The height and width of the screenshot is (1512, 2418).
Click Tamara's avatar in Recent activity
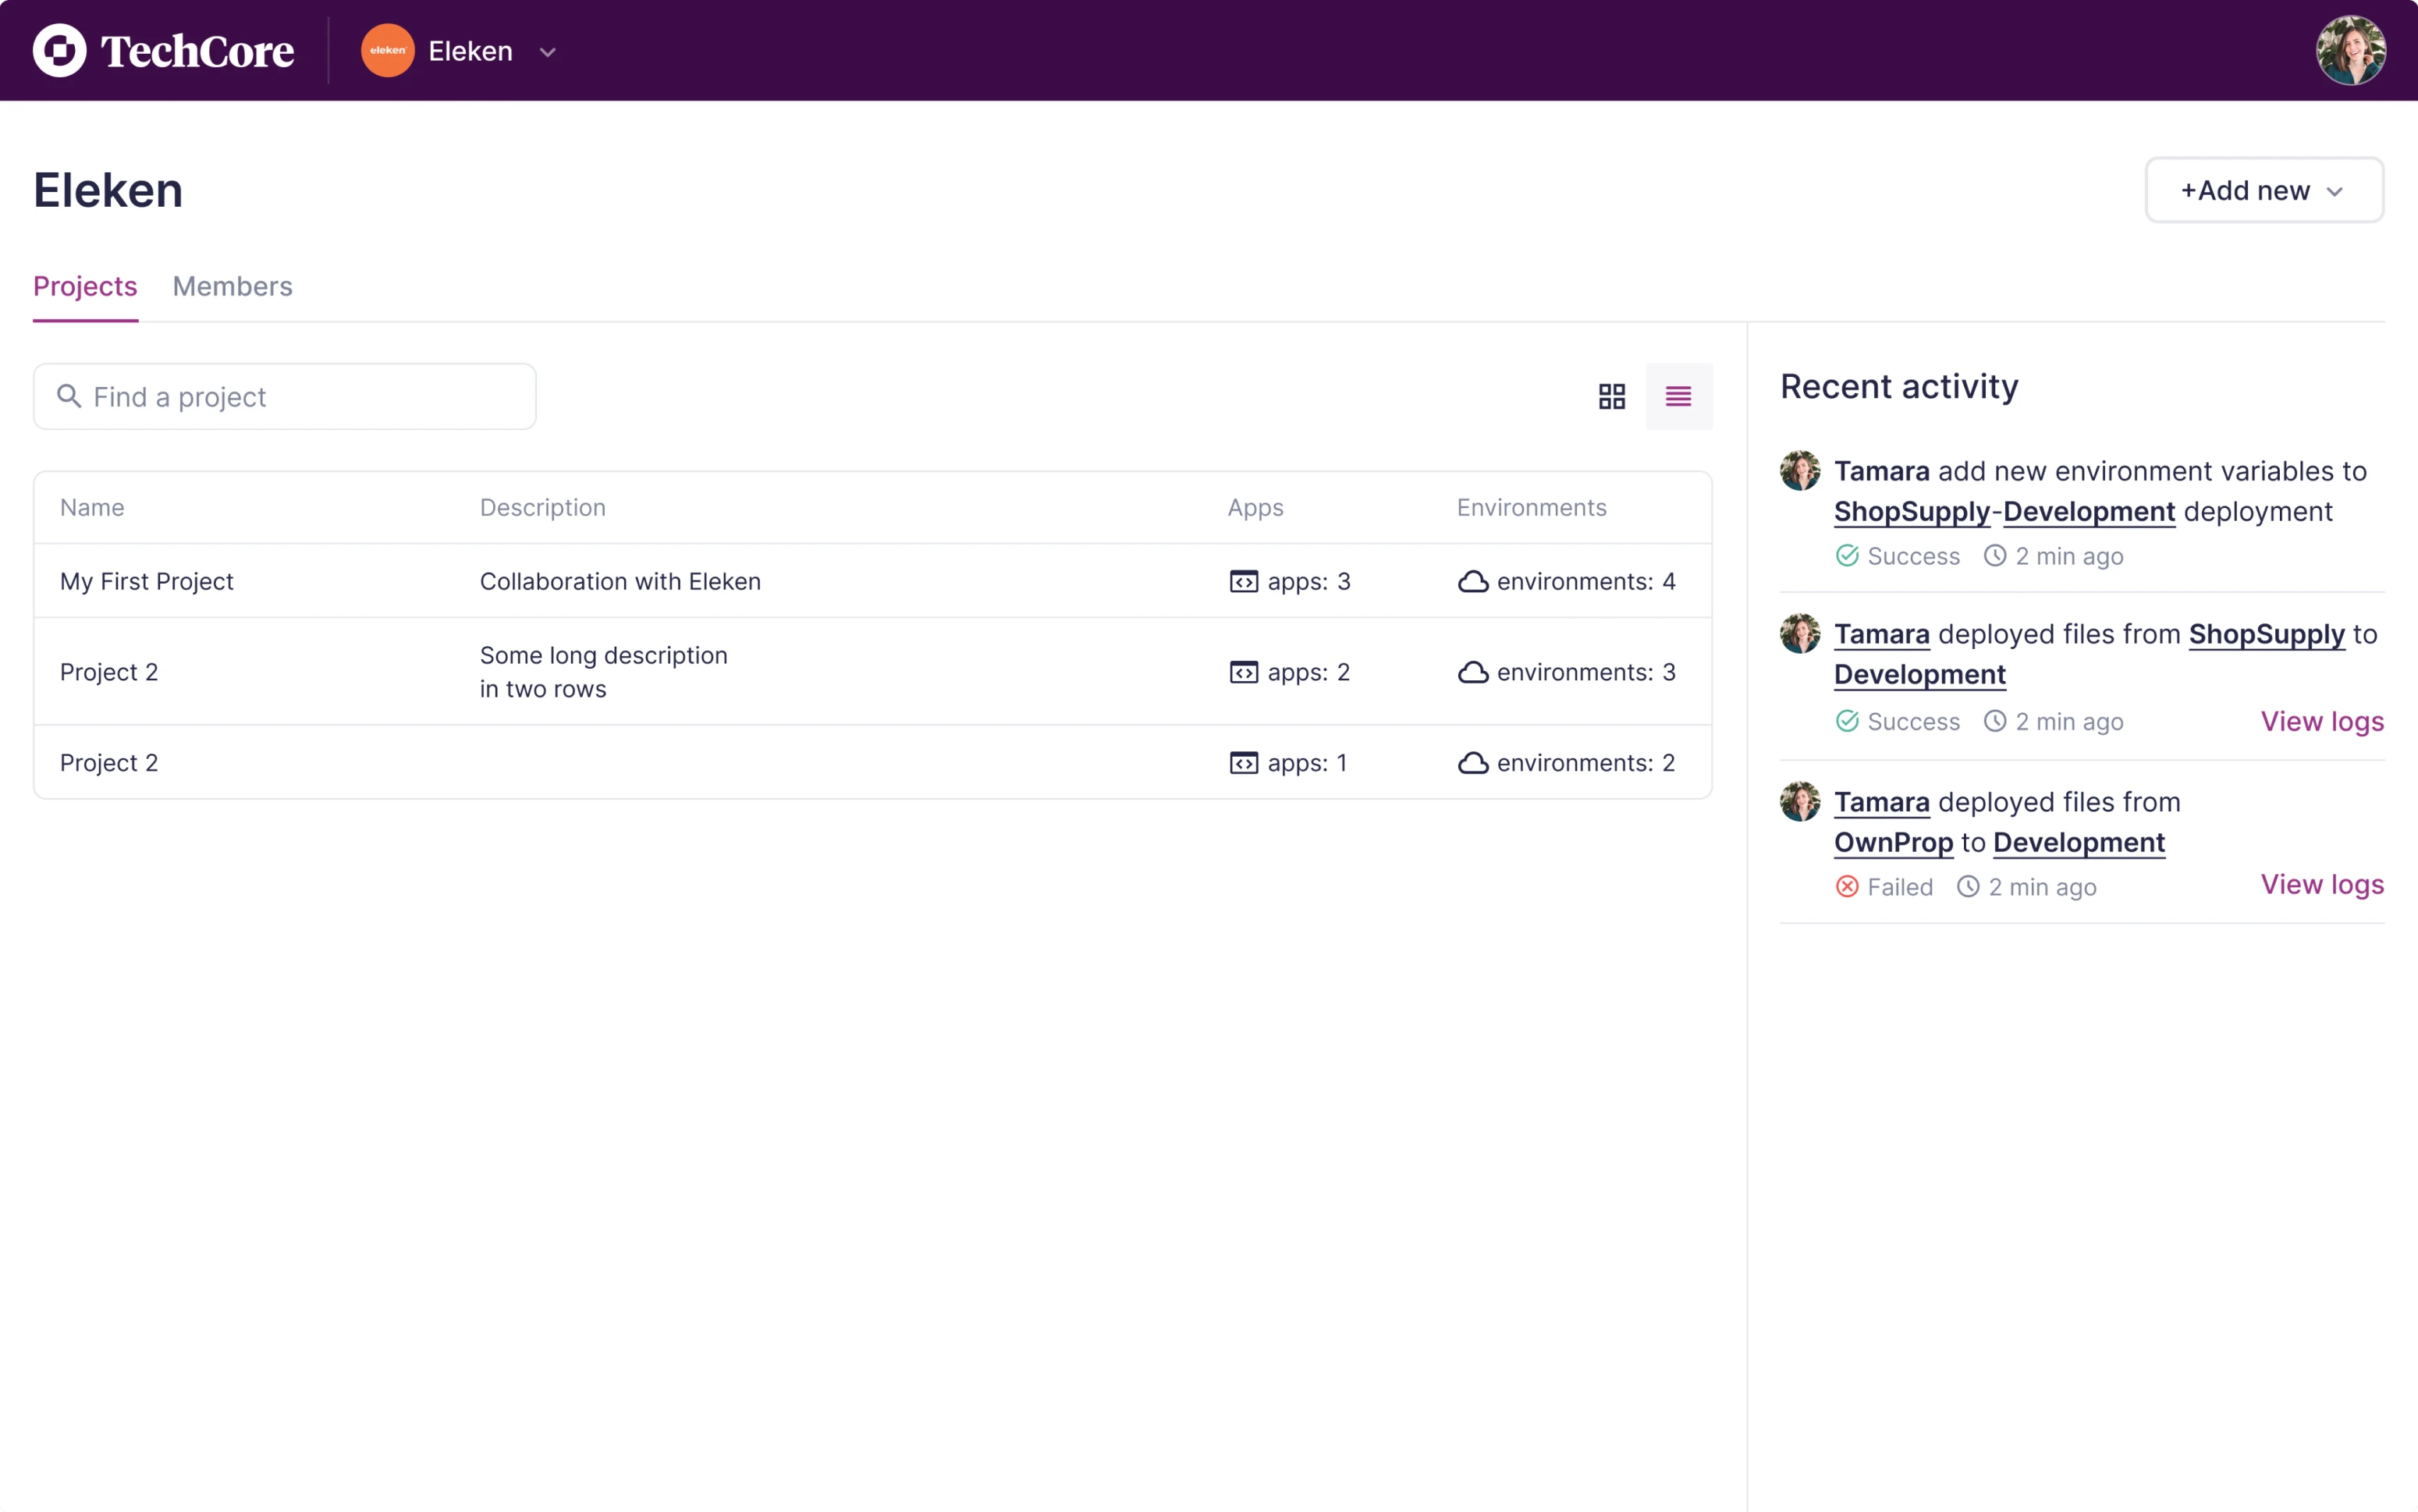(1801, 470)
